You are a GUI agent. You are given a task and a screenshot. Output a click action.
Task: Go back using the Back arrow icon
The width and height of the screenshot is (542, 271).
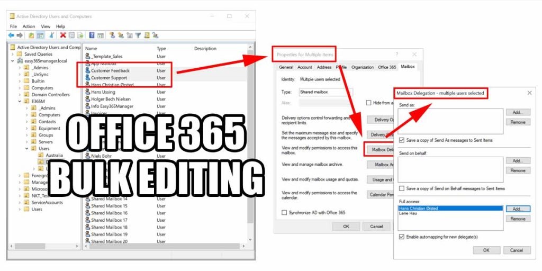11,35
